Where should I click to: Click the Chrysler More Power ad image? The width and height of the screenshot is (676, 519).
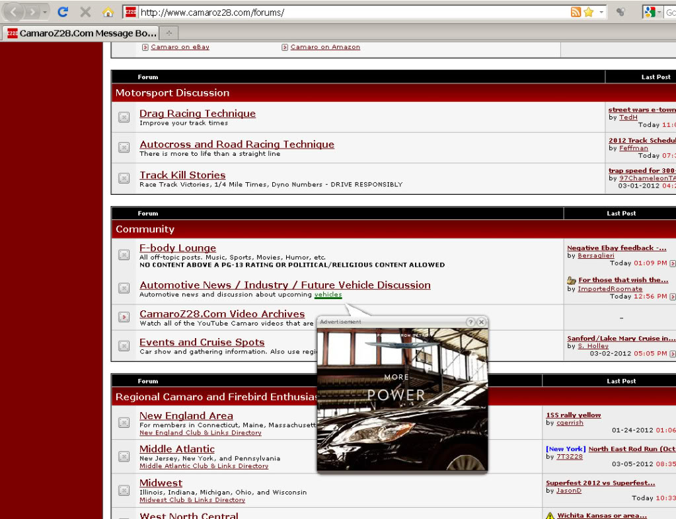click(402, 399)
